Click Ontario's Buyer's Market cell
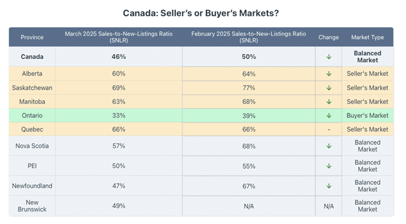This screenshot has width=406, height=224. (x=367, y=115)
